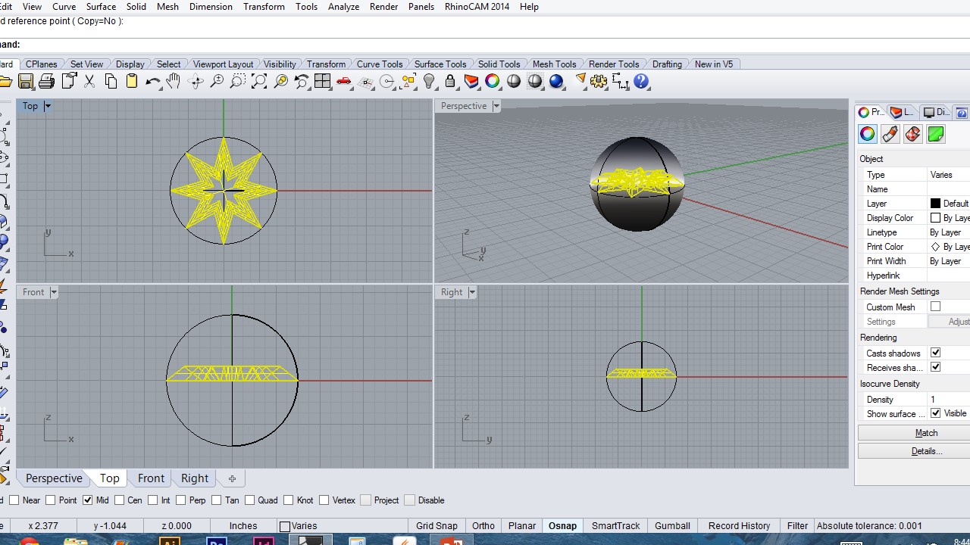
Task: Open the Object color wheel properties page
Action: 868,134
